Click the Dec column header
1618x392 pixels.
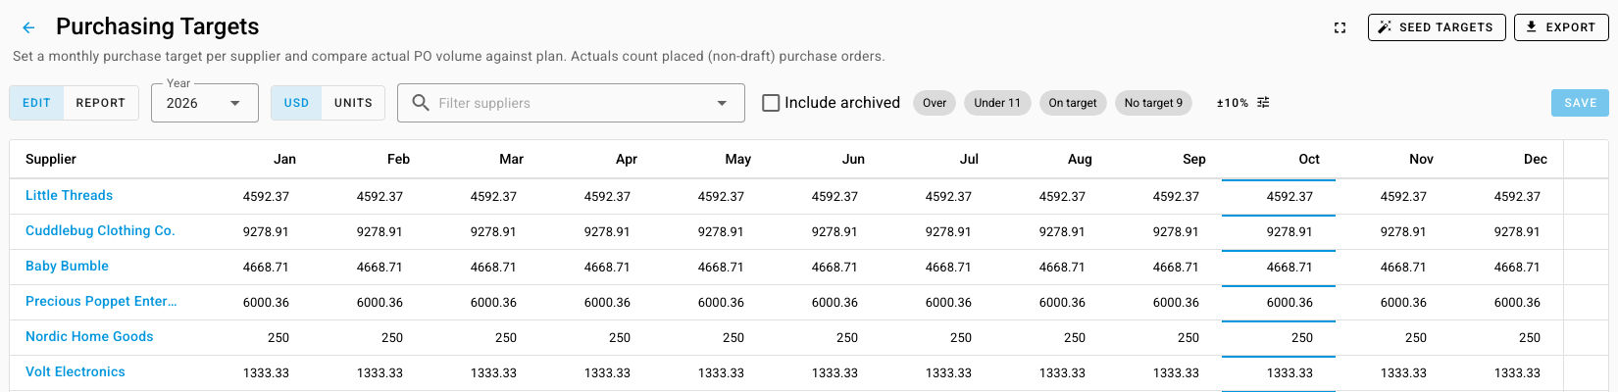pos(1536,159)
